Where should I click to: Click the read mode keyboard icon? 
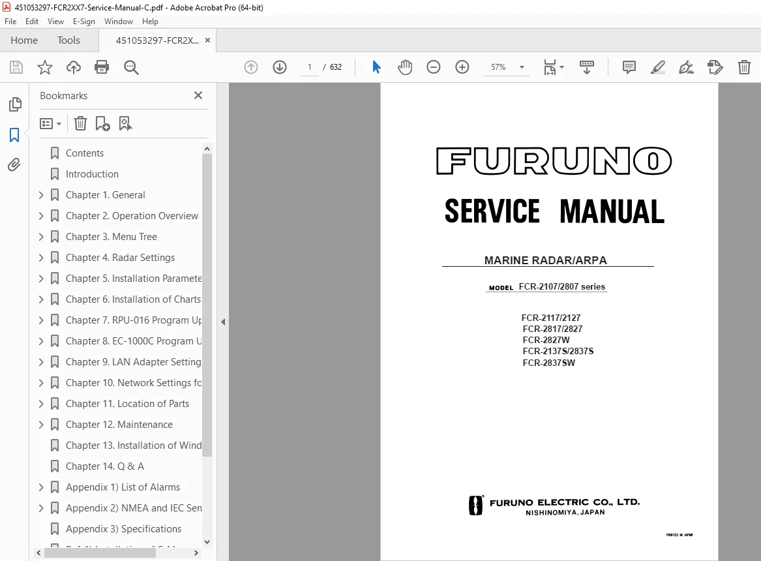[x=587, y=67]
